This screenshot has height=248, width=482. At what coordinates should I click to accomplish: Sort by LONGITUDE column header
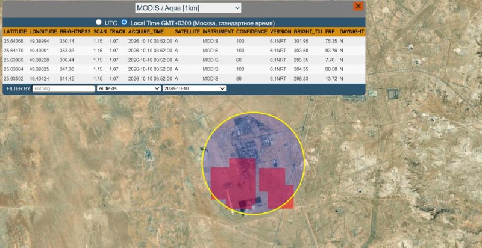click(43, 32)
